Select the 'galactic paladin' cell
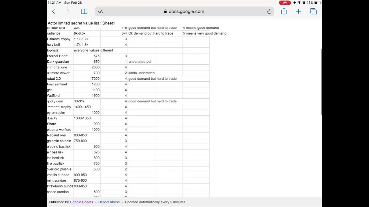Screen dimensions: 369x207 tap(60, 141)
